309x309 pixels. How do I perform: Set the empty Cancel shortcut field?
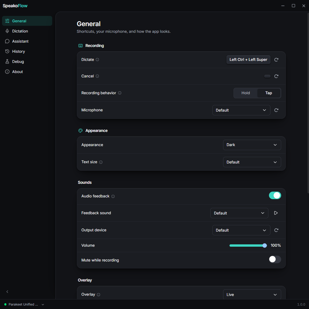point(267,76)
